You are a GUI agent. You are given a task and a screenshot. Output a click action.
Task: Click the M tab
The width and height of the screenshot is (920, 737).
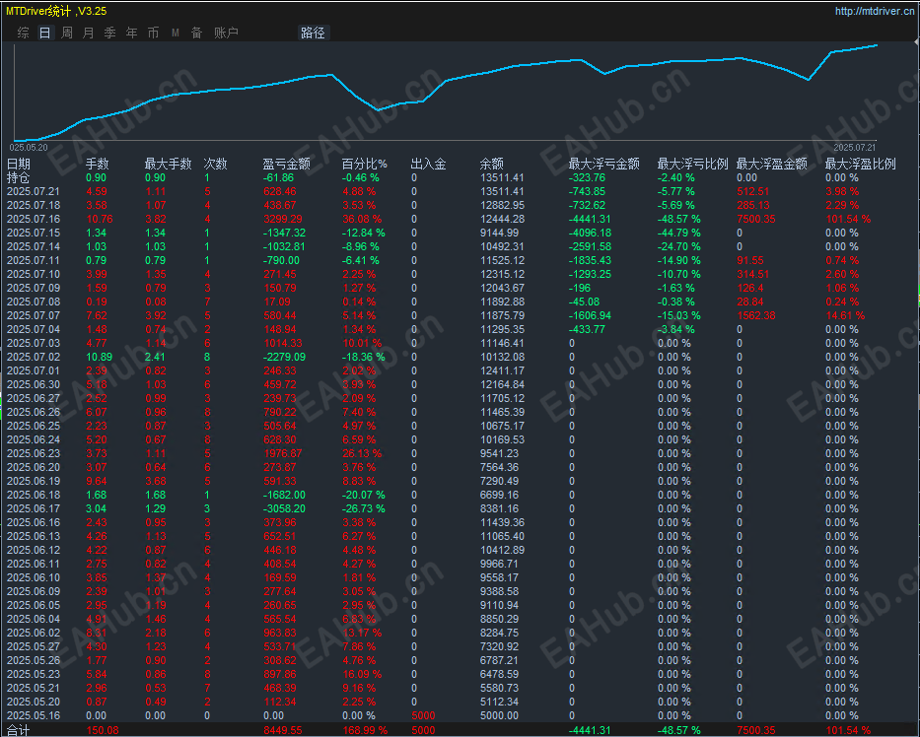point(176,33)
